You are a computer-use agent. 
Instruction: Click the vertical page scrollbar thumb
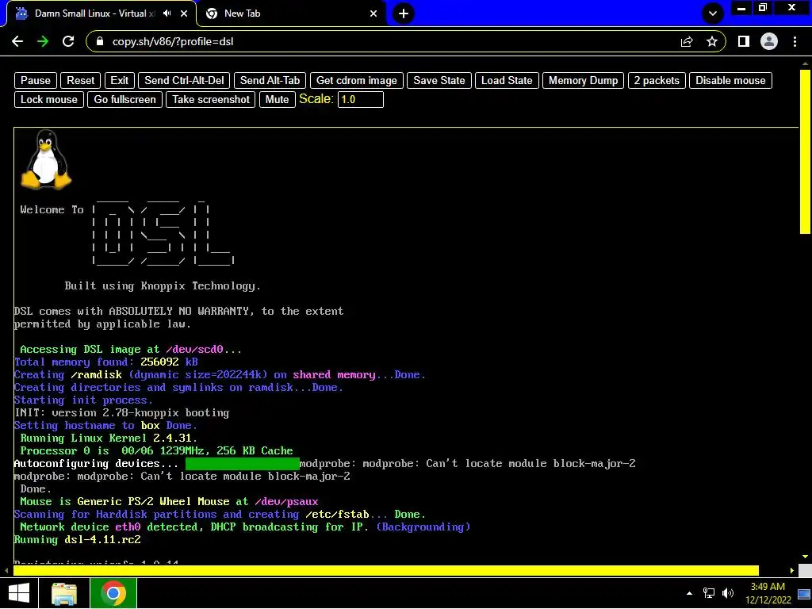click(806, 151)
